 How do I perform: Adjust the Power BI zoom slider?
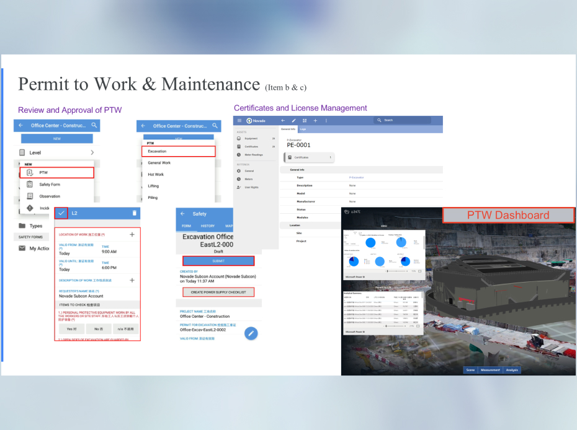[388, 271]
